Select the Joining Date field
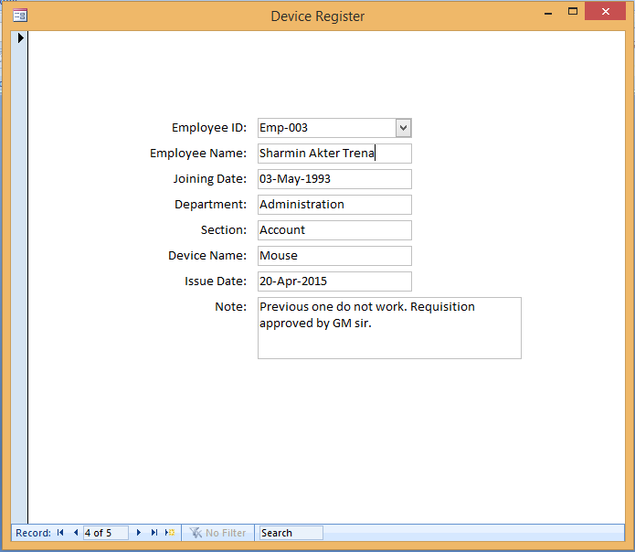Screen dimensions: 635x552 click(334, 179)
